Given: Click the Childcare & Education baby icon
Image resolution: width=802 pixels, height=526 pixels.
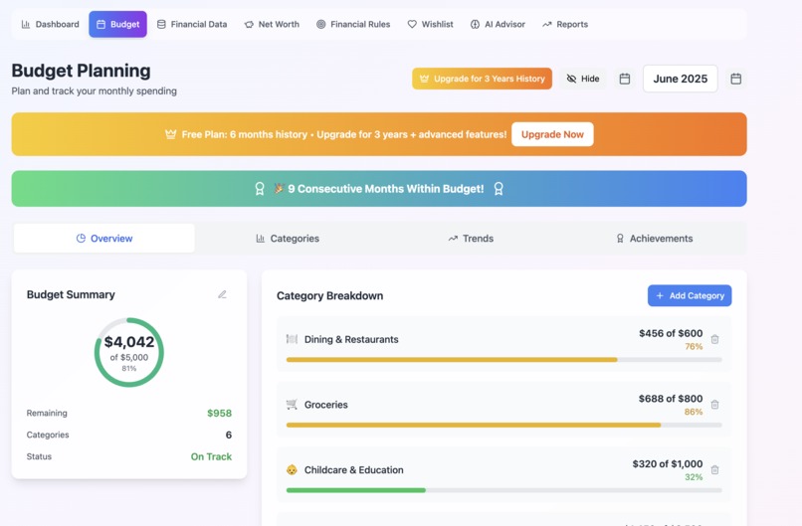Looking at the screenshot, I should coord(292,469).
